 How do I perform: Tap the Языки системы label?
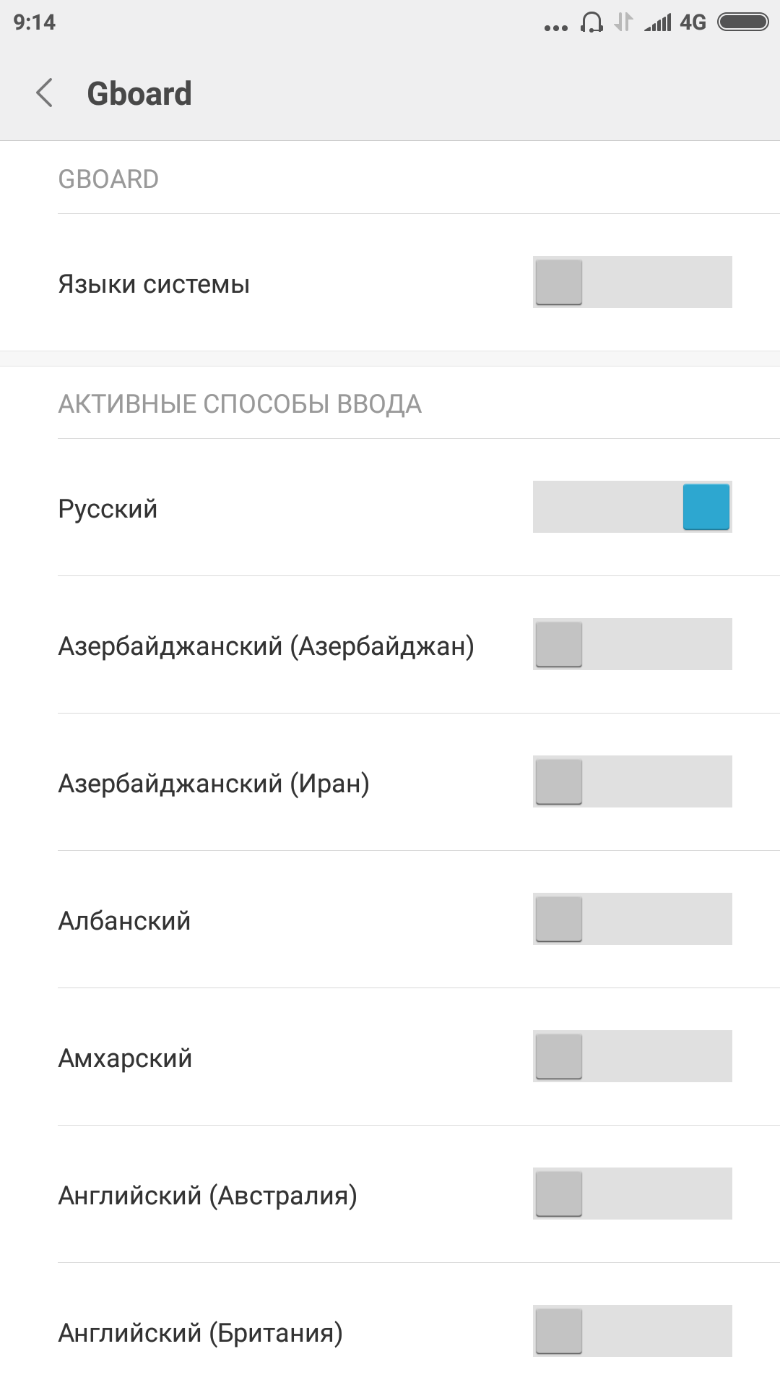click(154, 284)
